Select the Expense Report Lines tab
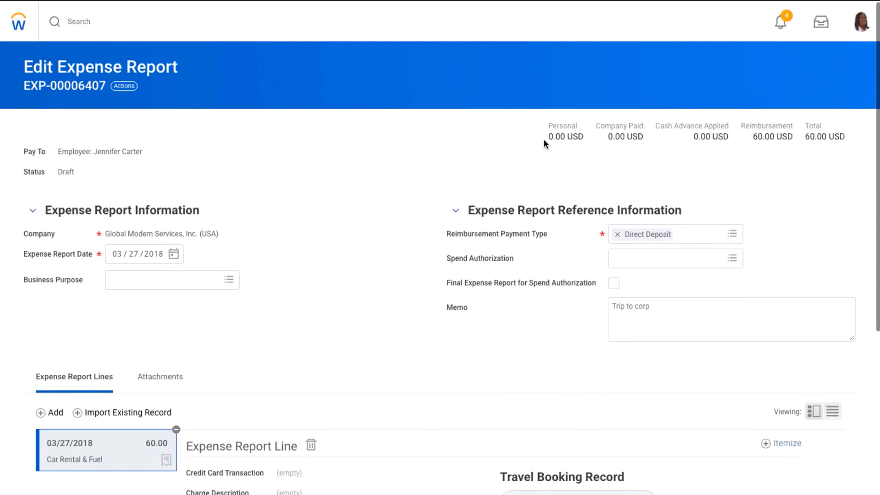 click(74, 377)
